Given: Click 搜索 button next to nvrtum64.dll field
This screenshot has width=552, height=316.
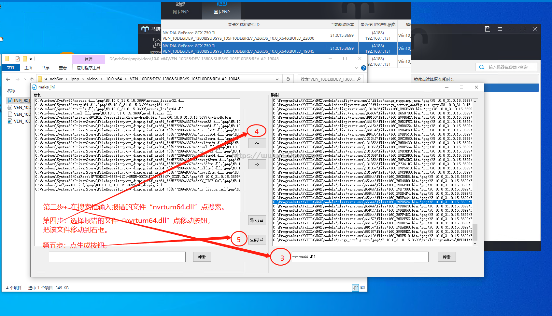Looking at the screenshot, I should [447, 257].
